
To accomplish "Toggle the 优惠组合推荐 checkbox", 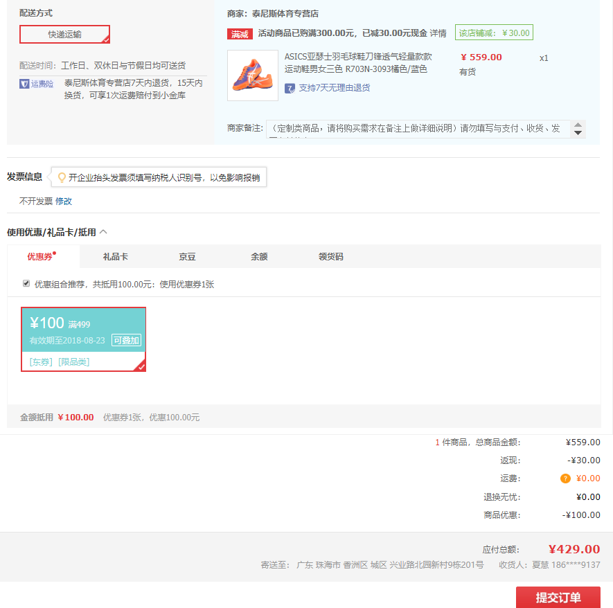I will [x=26, y=283].
